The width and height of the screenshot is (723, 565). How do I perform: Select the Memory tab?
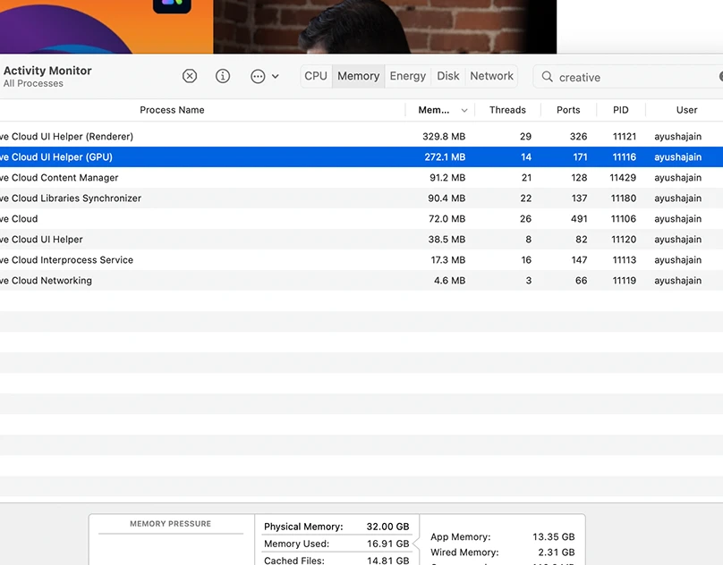pyautogui.click(x=358, y=77)
